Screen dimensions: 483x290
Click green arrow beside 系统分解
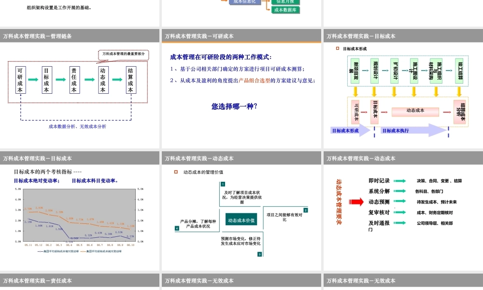[x=400, y=191]
